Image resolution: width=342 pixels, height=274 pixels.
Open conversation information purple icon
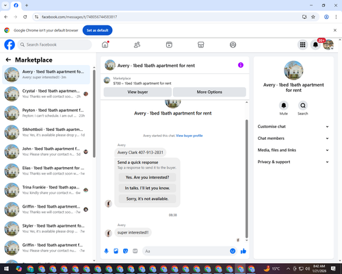(x=241, y=65)
